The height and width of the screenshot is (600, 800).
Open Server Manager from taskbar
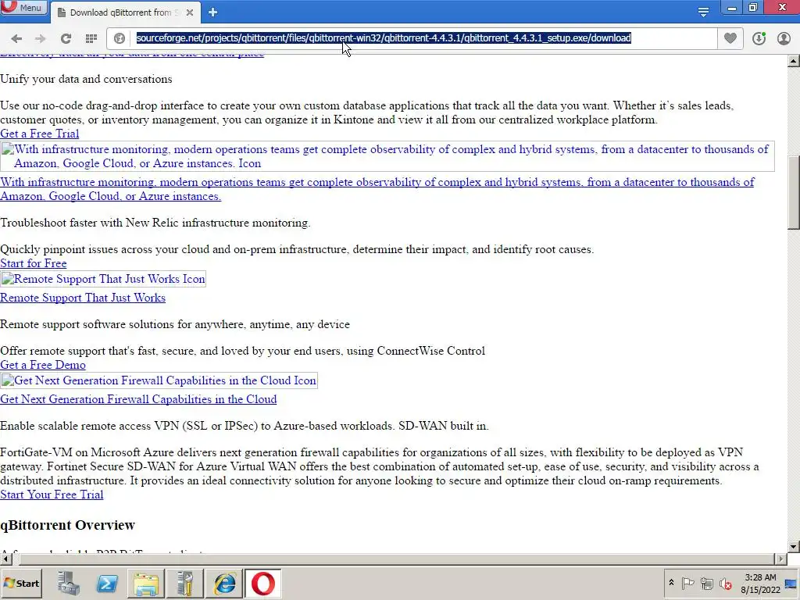(x=69, y=583)
